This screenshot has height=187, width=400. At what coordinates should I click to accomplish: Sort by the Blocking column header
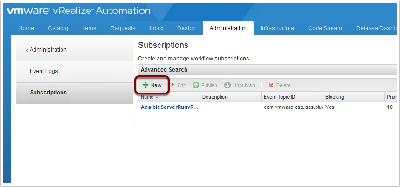click(x=353, y=97)
